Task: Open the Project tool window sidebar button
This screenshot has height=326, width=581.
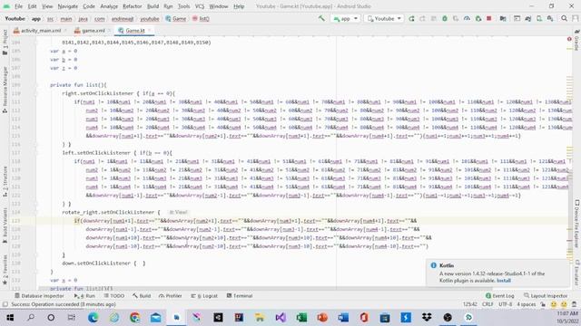Action: point(5,43)
